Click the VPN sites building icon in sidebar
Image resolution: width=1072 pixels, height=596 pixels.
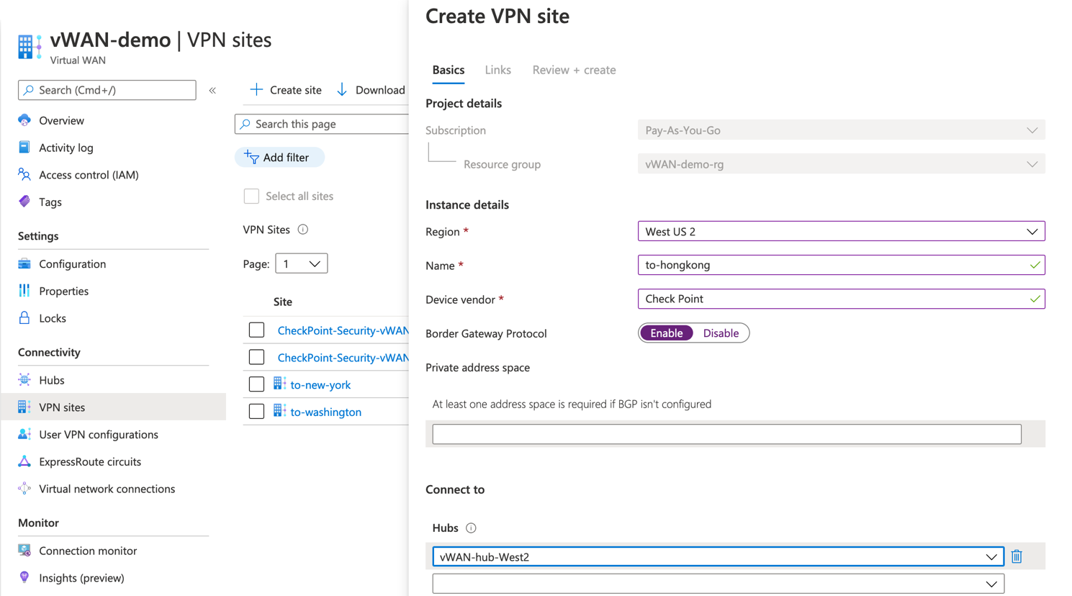click(x=24, y=407)
